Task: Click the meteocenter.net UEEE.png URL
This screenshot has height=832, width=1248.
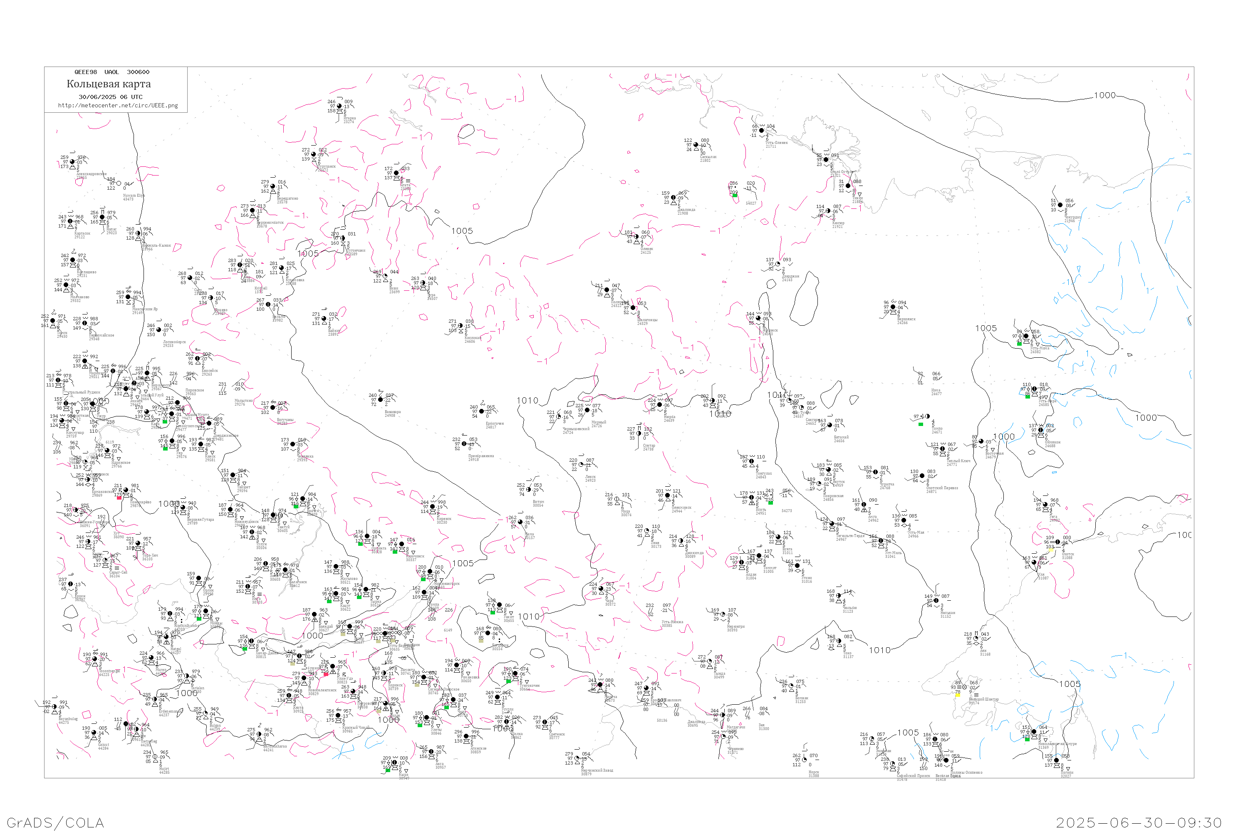Action: pyautogui.click(x=118, y=105)
